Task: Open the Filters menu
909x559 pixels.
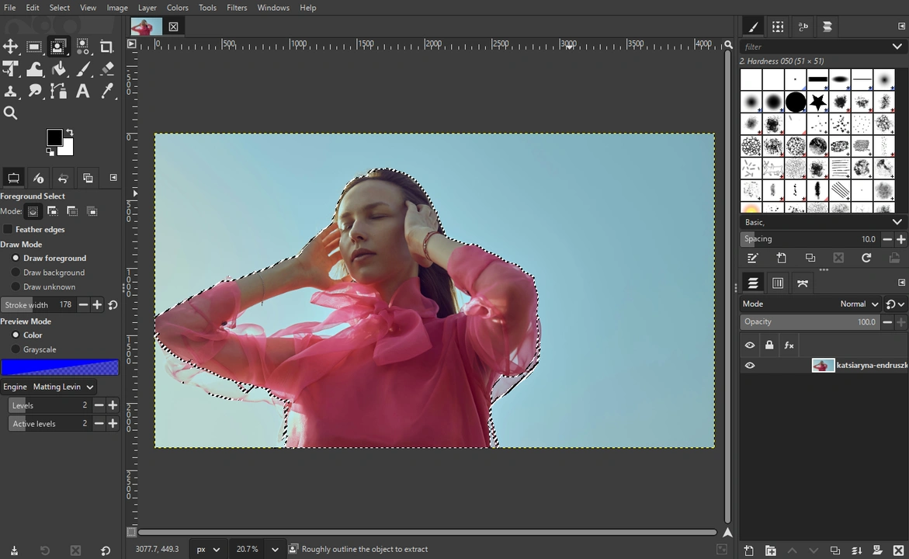Action: tap(237, 8)
